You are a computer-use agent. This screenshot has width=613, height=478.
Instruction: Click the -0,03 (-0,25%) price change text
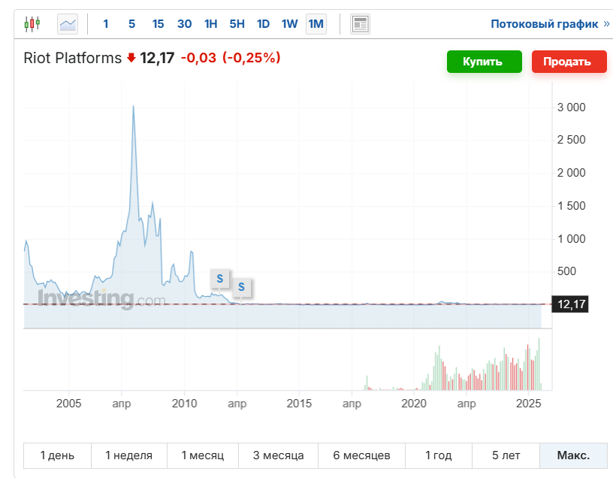[x=231, y=58]
